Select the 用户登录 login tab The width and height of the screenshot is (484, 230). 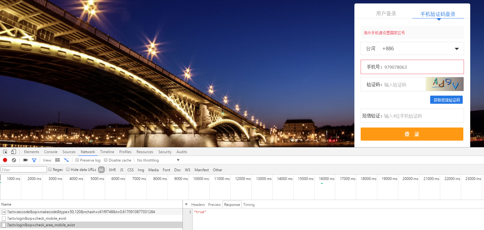pyautogui.click(x=386, y=13)
